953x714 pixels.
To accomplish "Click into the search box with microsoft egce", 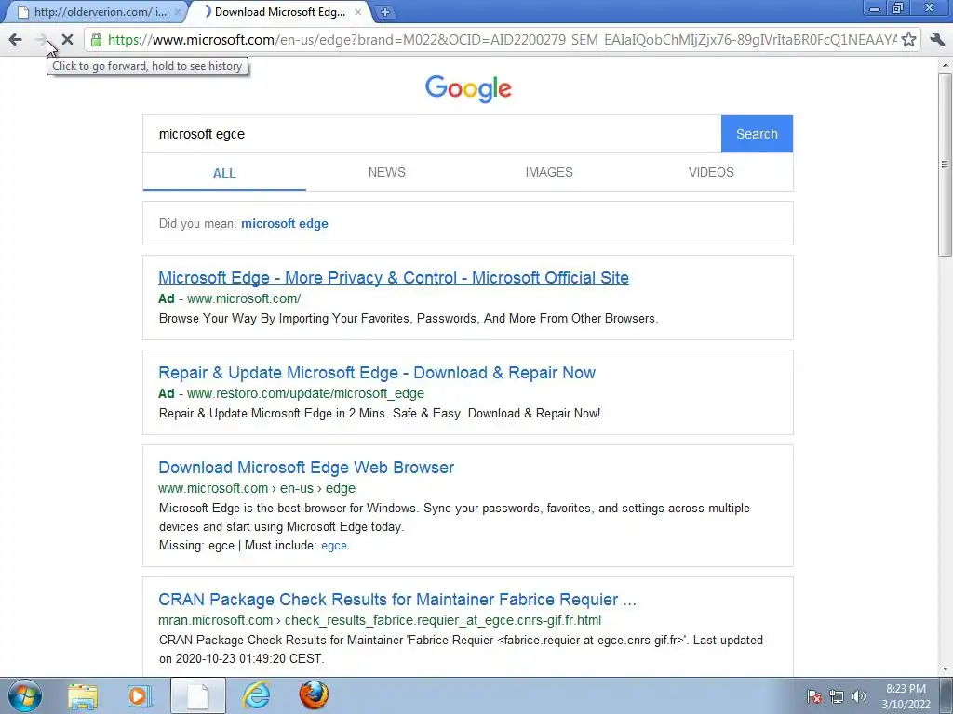I will pyautogui.click(x=432, y=134).
